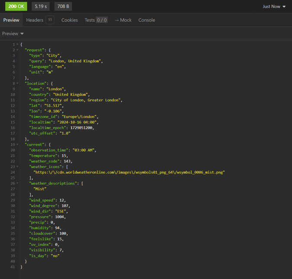The image size is (292, 279).
Task: Click the Headers count badge showing 11
Action: click(50, 20)
